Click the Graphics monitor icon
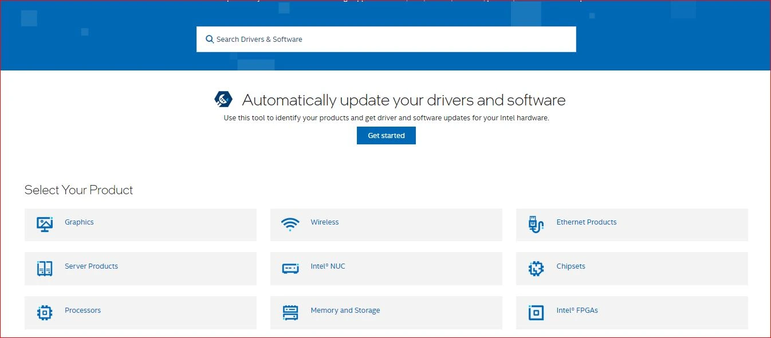The height and width of the screenshot is (338, 771). coord(45,224)
